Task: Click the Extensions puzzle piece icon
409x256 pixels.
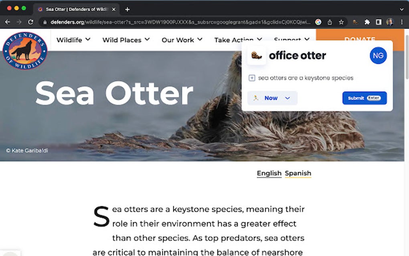Action: tap(367, 22)
